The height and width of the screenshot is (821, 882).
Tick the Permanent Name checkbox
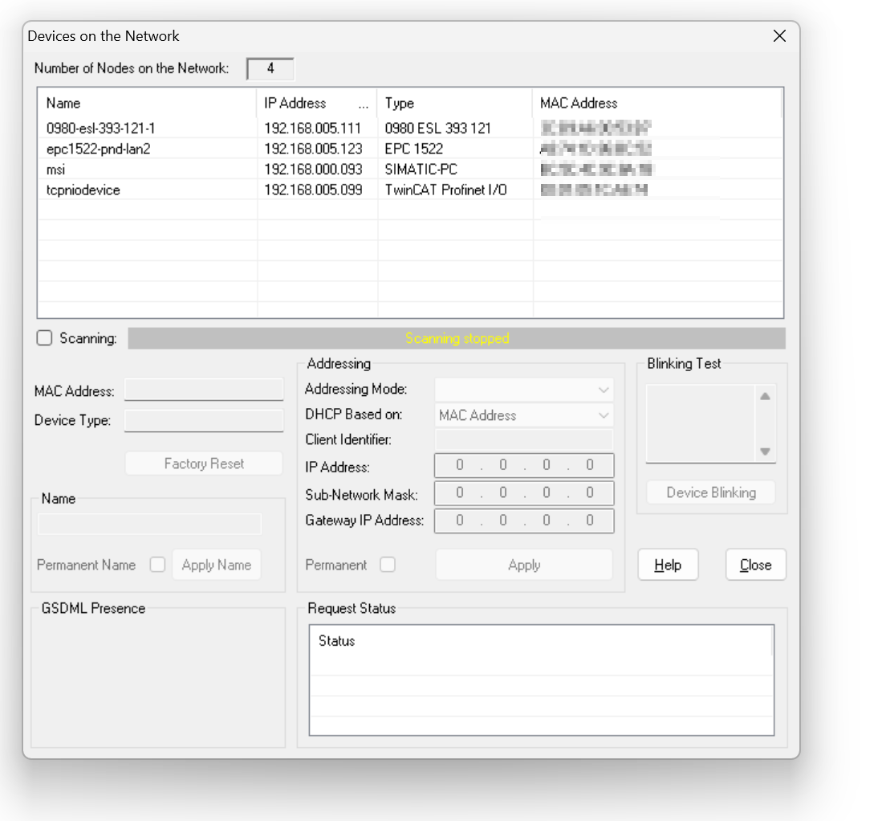pyautogui.click(x=157, y=565)
